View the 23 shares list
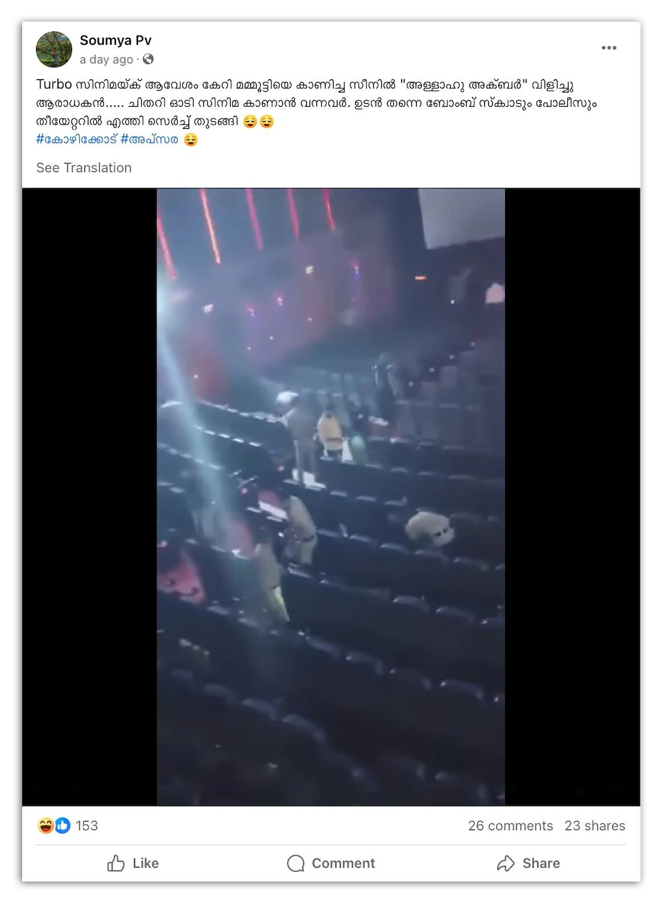The height and width of the screenshot is (906, 666). point(594,826)
